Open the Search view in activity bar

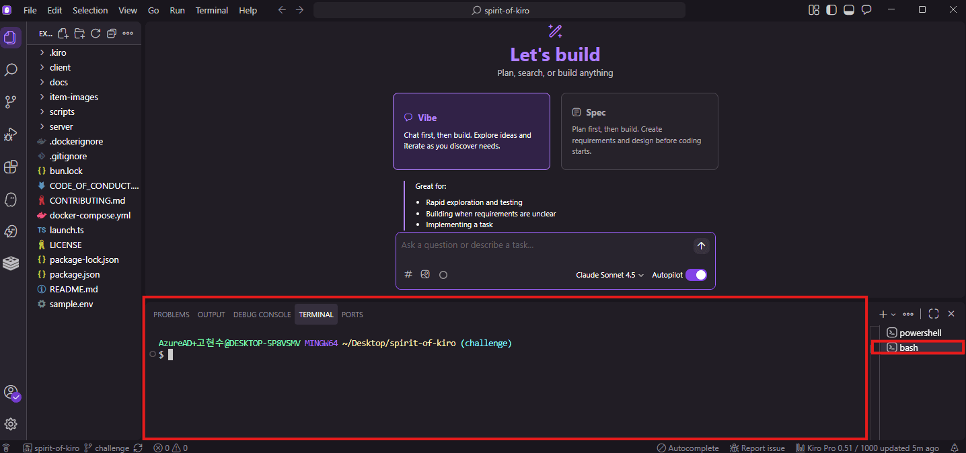[x=11, y=69]
